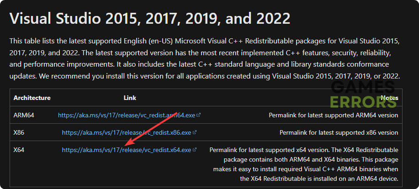Select the Notes column header
Screen dimensions: 419x189
(x=389, y=98)
